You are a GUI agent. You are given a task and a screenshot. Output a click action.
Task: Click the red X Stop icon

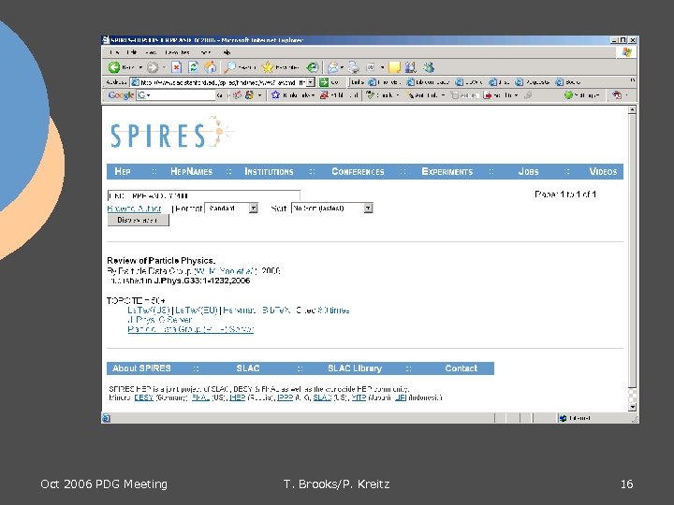click(176, 67)
